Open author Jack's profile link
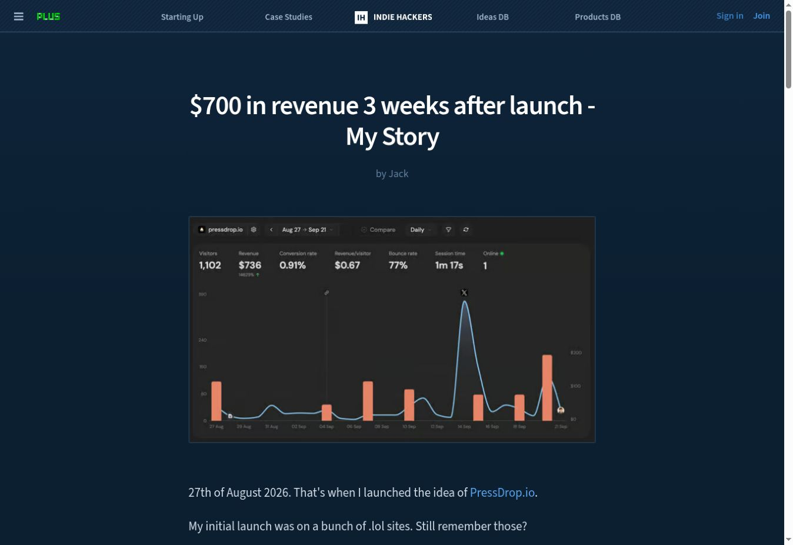 click(399, 174)
